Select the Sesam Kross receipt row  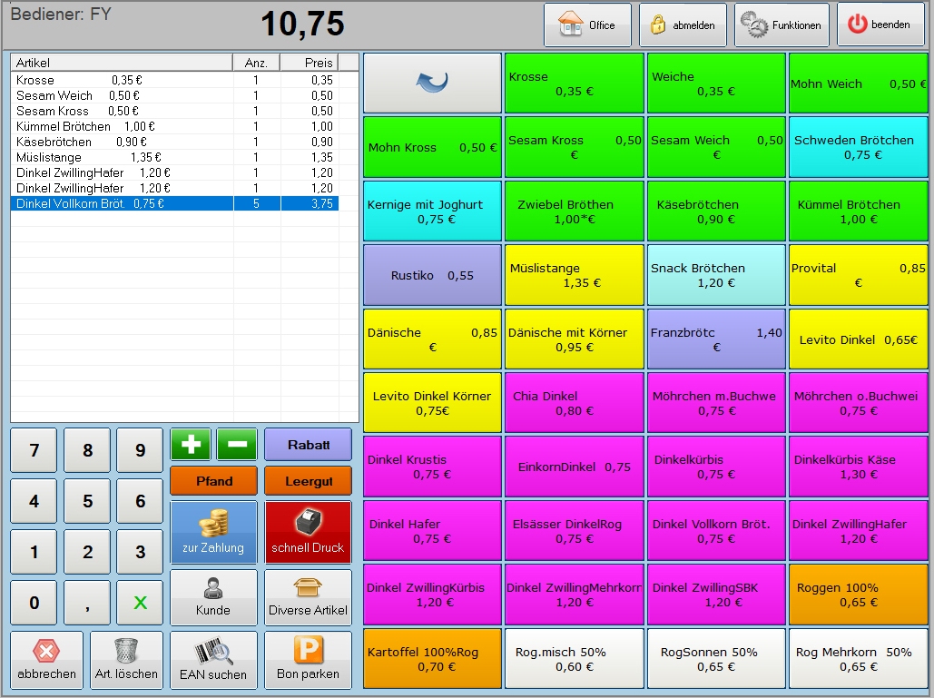[x=175, y=111]
